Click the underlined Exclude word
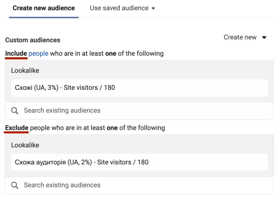This screenshot has height=197, width=278. 17,128
